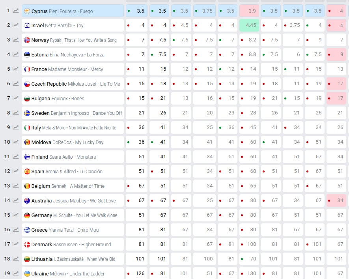
Task: Click the Norway flag icon
Action: coord(27,40)
